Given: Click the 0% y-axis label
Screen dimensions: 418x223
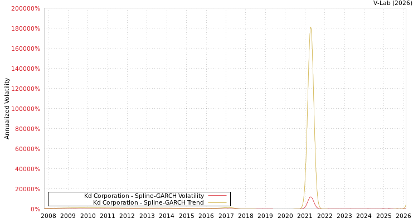Looking at the screenshot, I should pyautogui.click(x=35, y=209).
